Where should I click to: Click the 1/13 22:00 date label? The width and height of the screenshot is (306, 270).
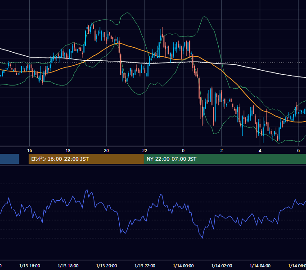click(145, 265)
